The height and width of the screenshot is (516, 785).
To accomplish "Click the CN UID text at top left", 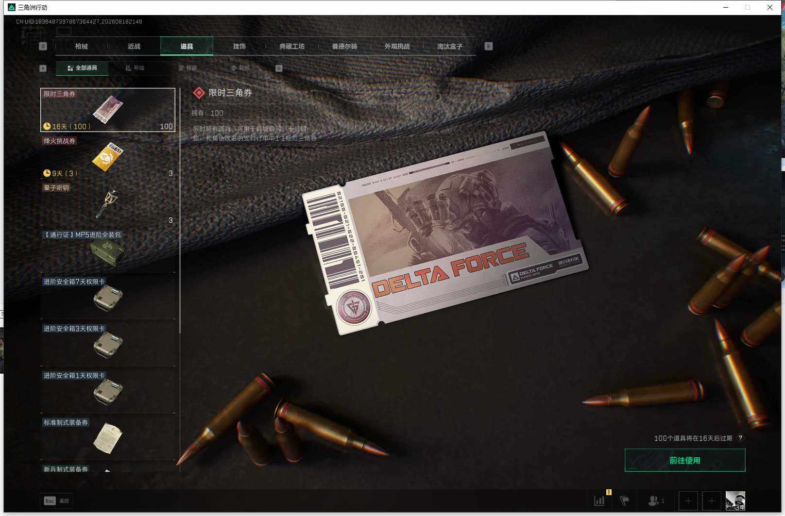I will tap(79, 21).
